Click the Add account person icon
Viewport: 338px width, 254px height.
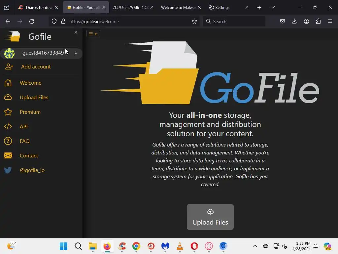(9, 66)
